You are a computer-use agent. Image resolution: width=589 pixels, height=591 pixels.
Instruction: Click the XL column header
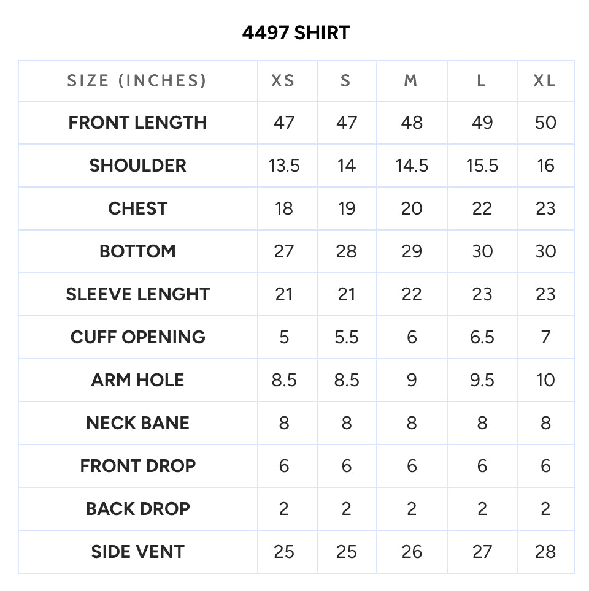click(x=545, y=81)
